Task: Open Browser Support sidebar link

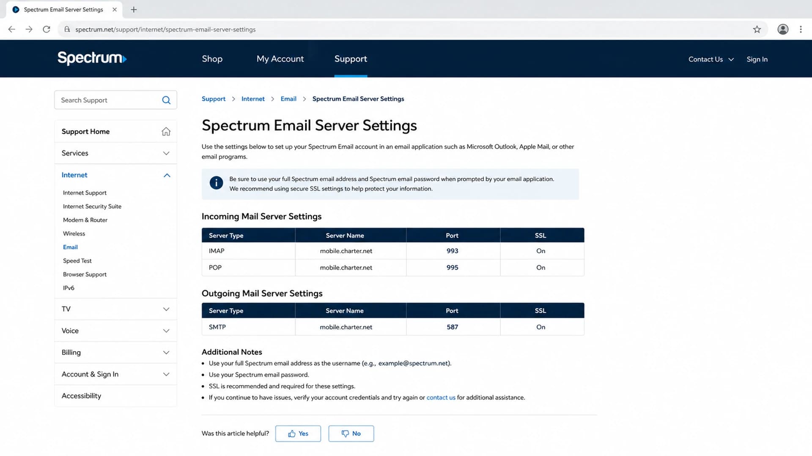Action: point(85,274)
